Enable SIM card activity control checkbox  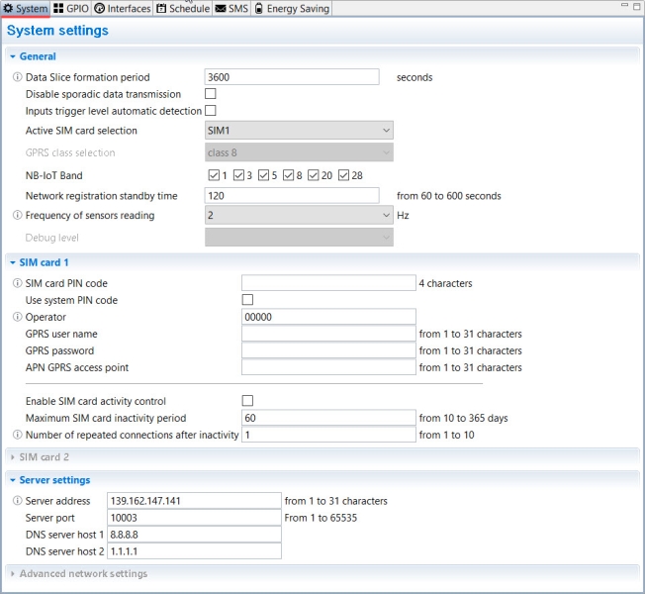pos(247,401)
